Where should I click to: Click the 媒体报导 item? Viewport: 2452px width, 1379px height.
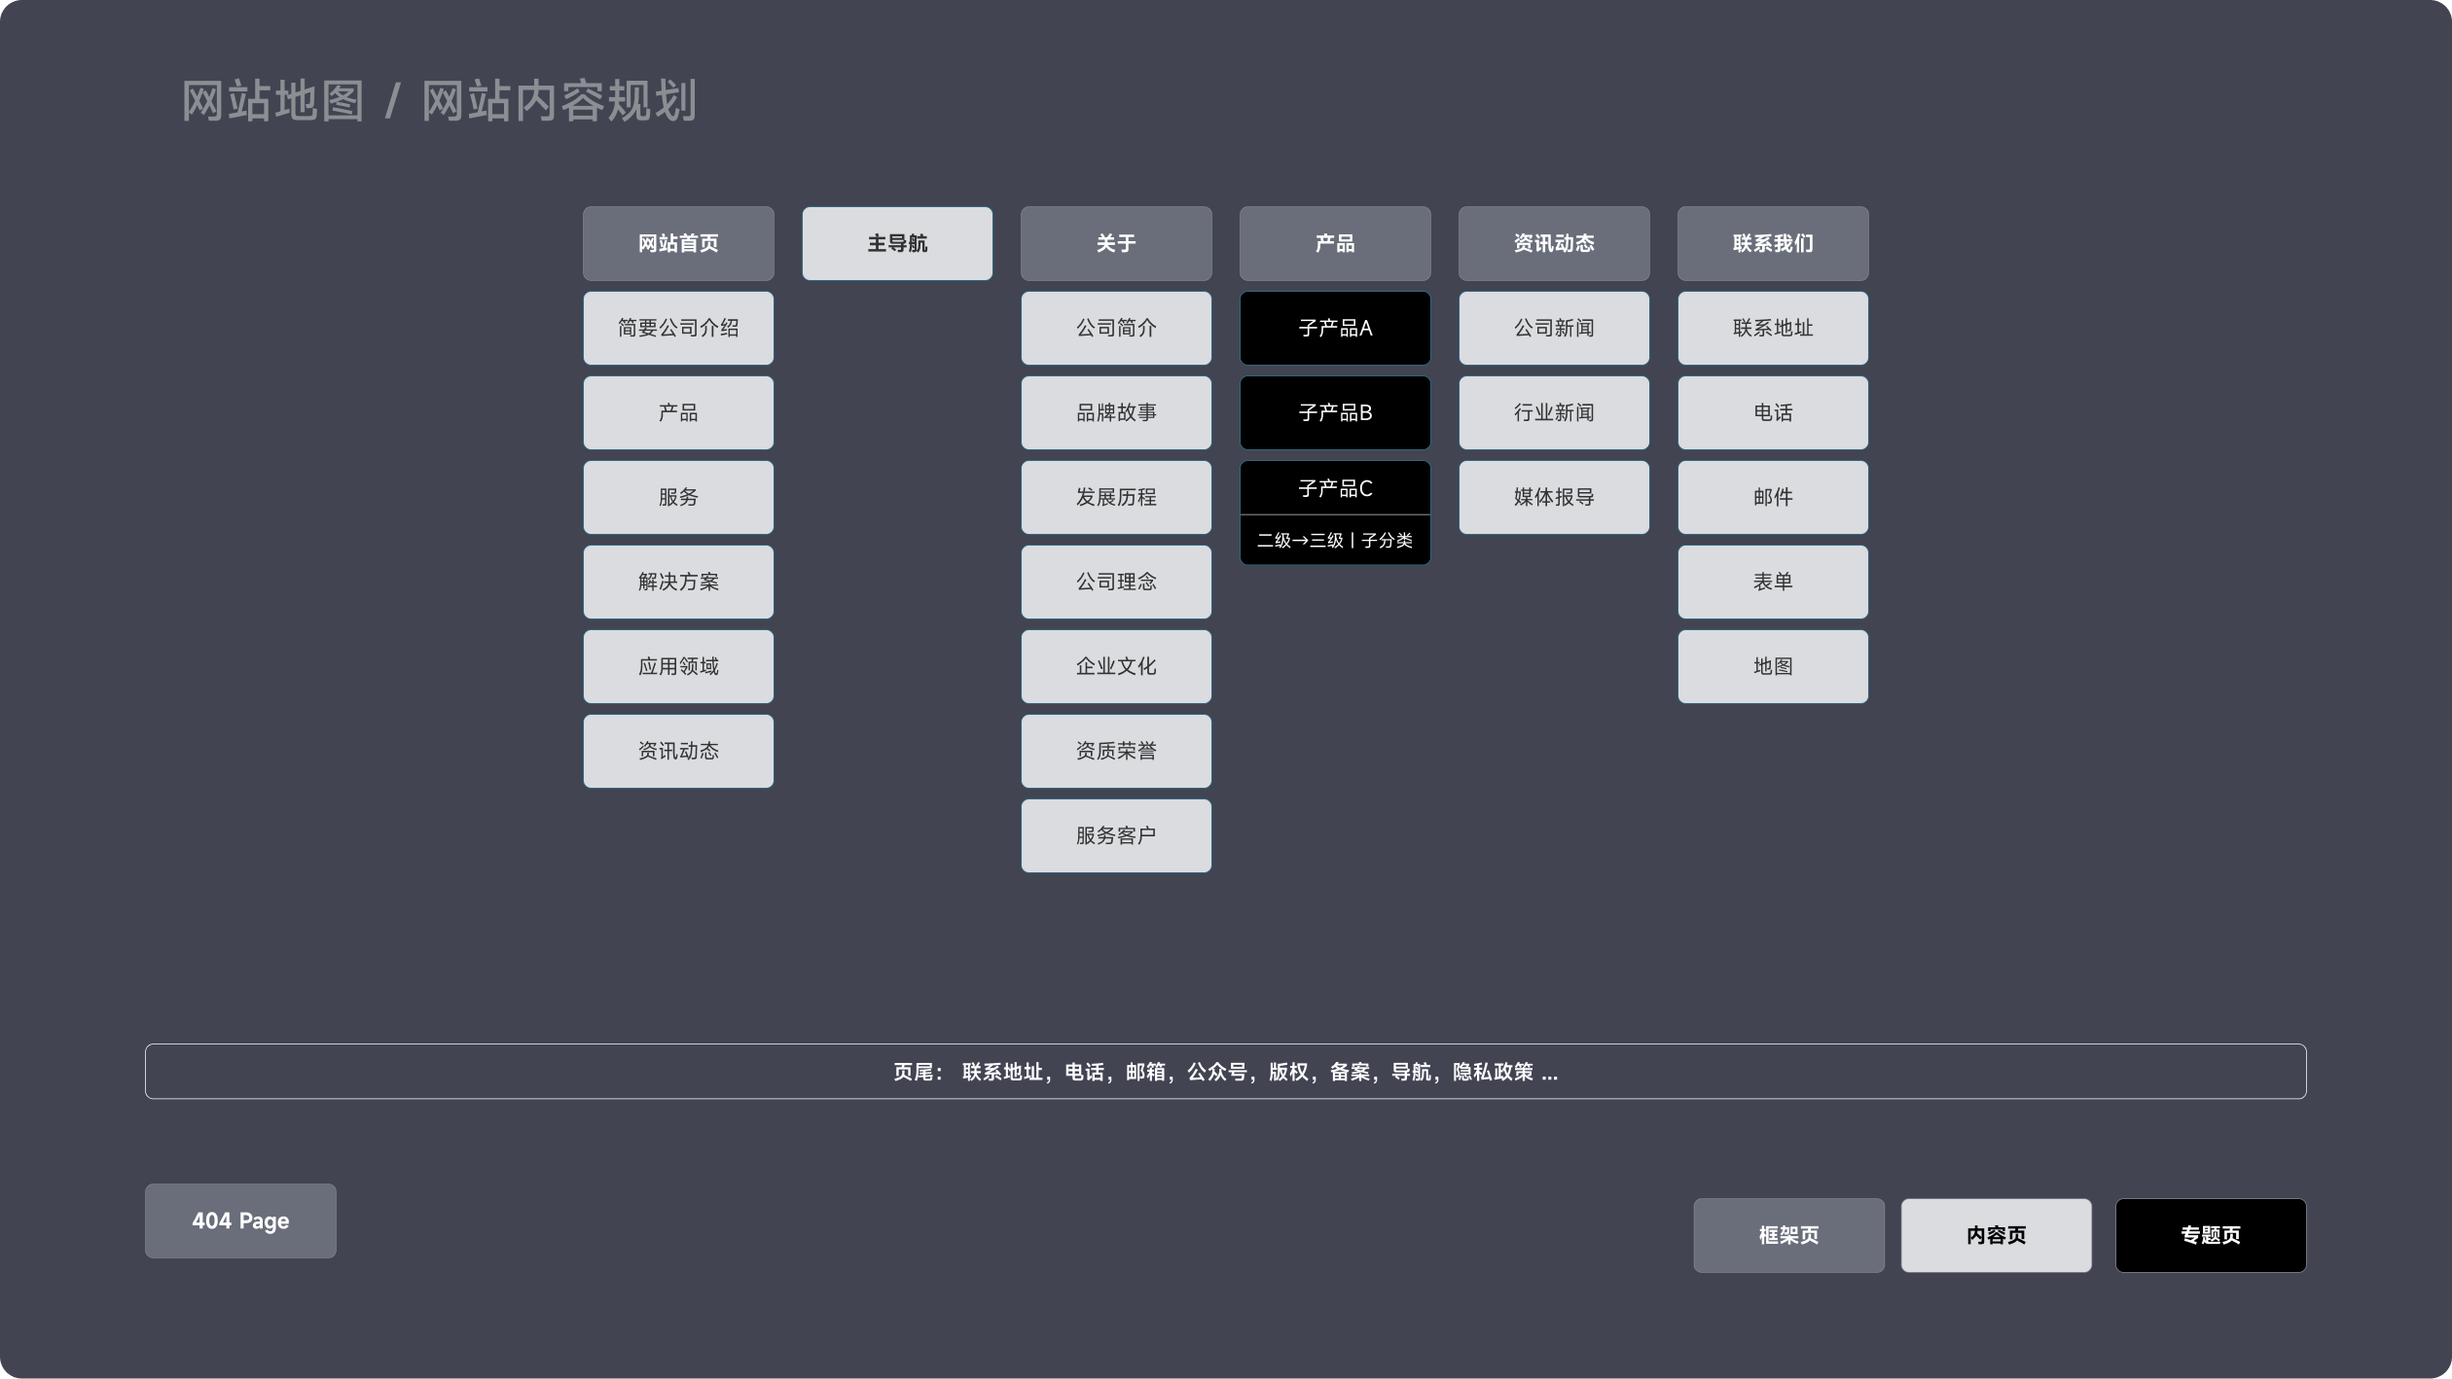[x=1554, y=497]
